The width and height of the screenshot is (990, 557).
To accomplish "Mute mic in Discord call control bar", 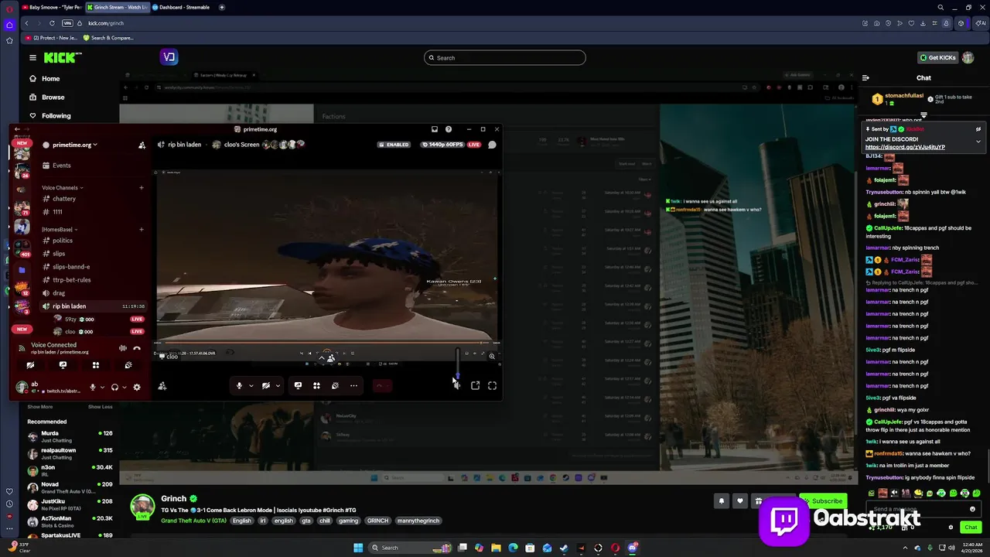I will tap(239, 385).
